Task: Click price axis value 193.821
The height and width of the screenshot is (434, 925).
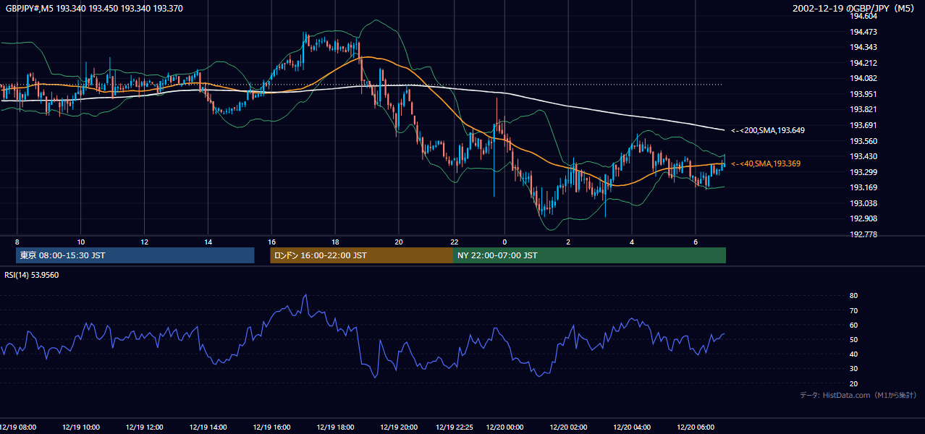Action: click(863, 110)
